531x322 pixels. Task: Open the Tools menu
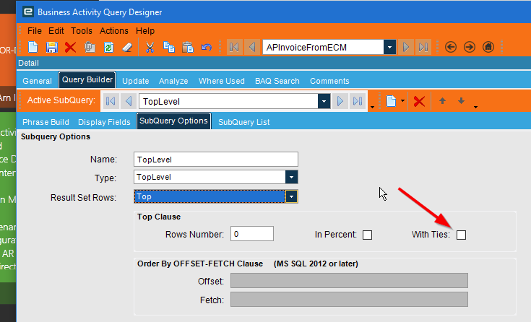[x=81, y=31]
